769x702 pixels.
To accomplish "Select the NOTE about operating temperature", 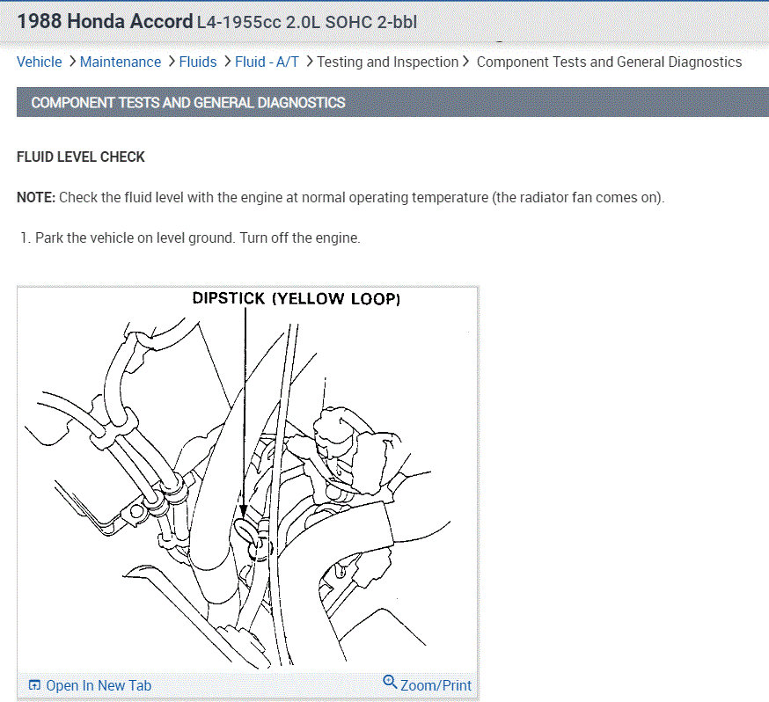I will click(x=341, y=198).
